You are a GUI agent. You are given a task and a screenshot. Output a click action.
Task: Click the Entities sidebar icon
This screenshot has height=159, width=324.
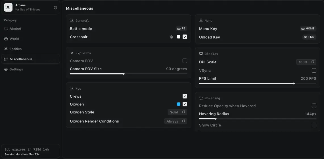point(6,49)
